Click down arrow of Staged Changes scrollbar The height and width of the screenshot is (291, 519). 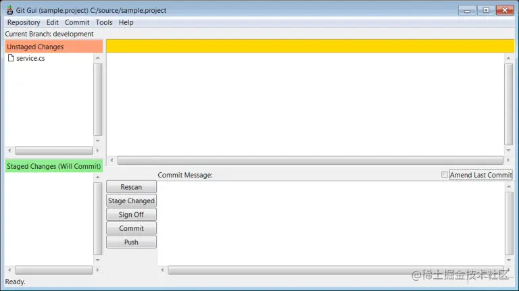pos(98,260)
